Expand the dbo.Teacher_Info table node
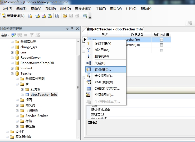Screen dimensions: 195x142 [22, 95]
